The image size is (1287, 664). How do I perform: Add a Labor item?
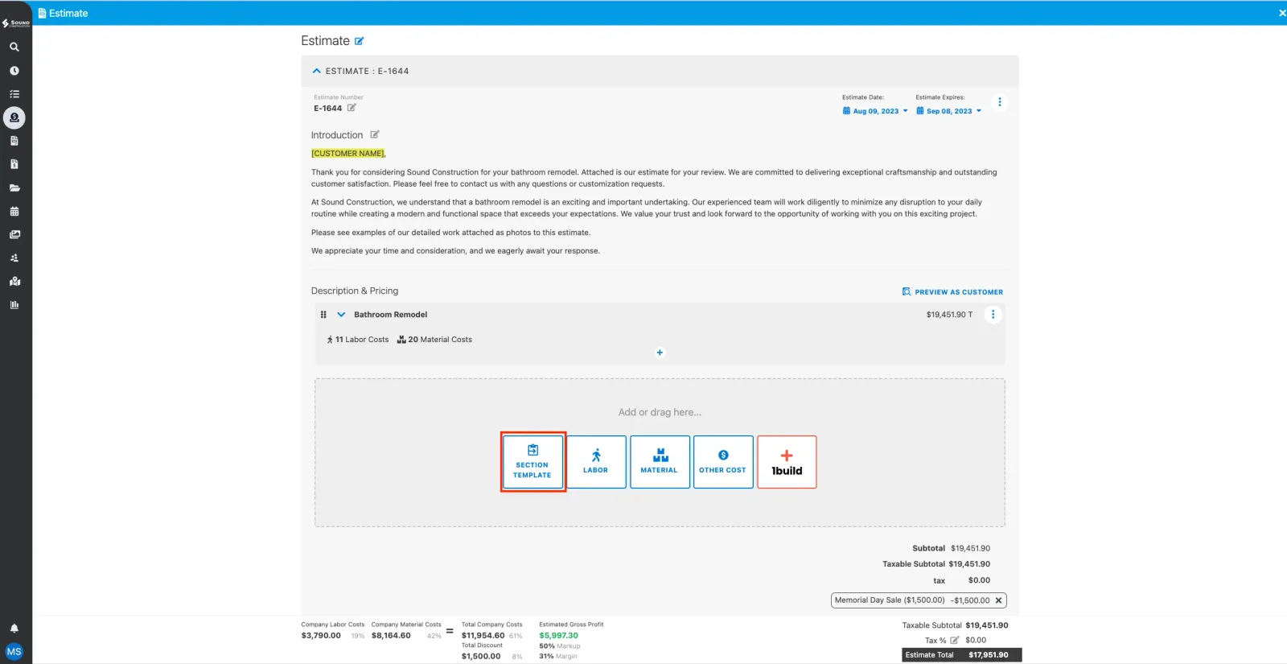(596, 462)
